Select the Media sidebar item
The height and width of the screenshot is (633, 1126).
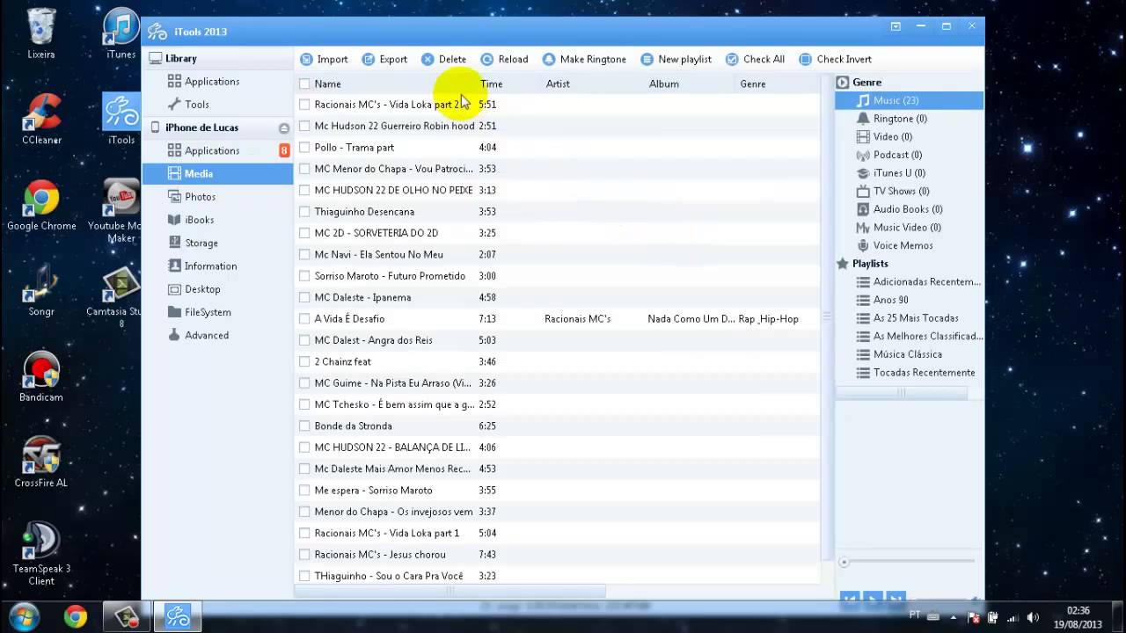(217, 173)
